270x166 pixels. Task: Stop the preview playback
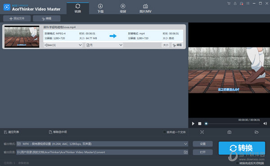(199, 123)
